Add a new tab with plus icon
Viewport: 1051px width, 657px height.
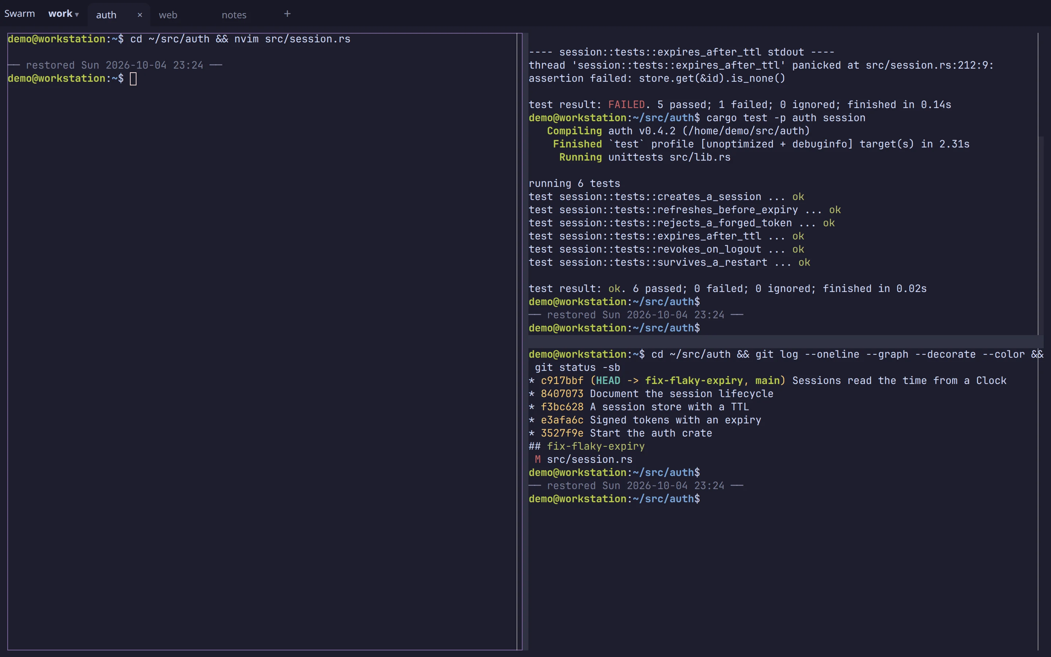[287, 14]
